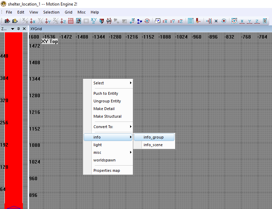Click the Rotate Z axis icon
The width and height of the screenshot is (272, 209).
coord(63,21)
